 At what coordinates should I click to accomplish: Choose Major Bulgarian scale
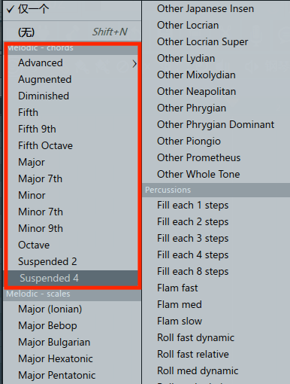(72, 343)
